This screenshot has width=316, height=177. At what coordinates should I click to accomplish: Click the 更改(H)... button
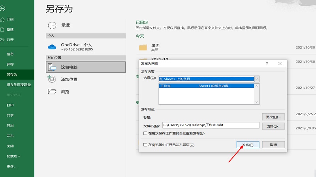273,117
